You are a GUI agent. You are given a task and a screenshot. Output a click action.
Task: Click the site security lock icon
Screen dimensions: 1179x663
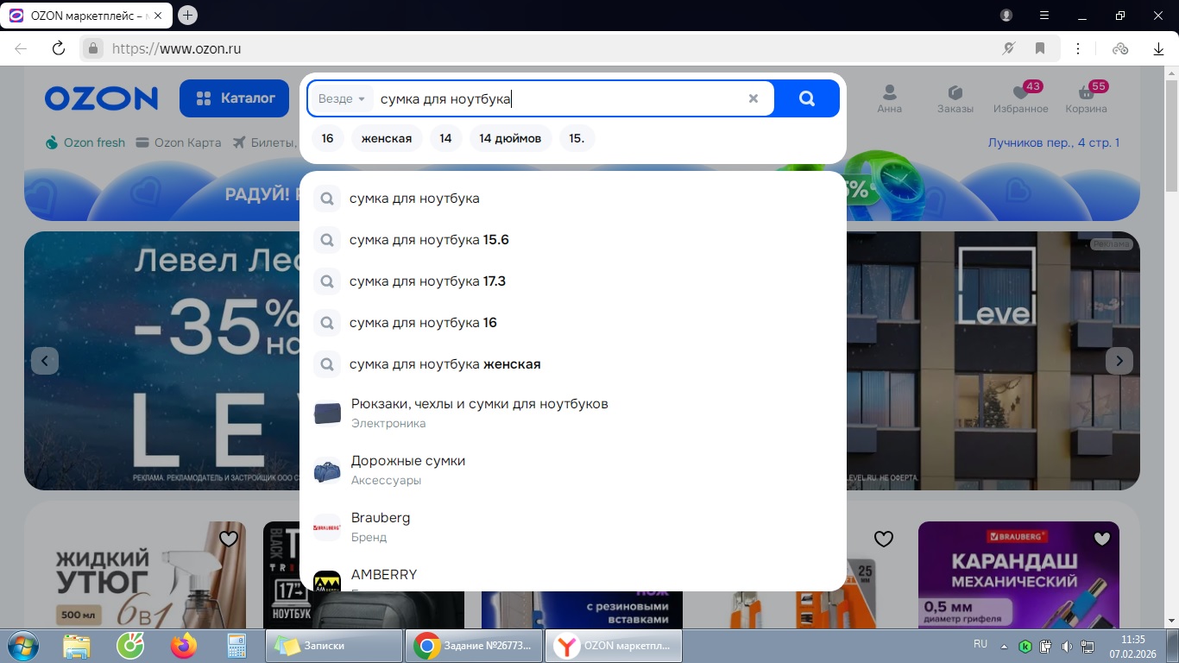(93, 48)
